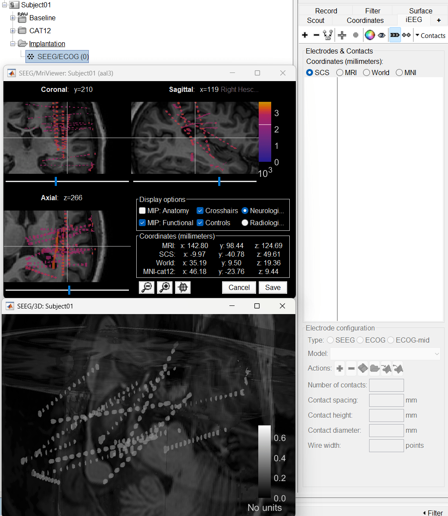Open the Contacts dropdown menu
Screen dimensions: 448x516
(430, 36)
